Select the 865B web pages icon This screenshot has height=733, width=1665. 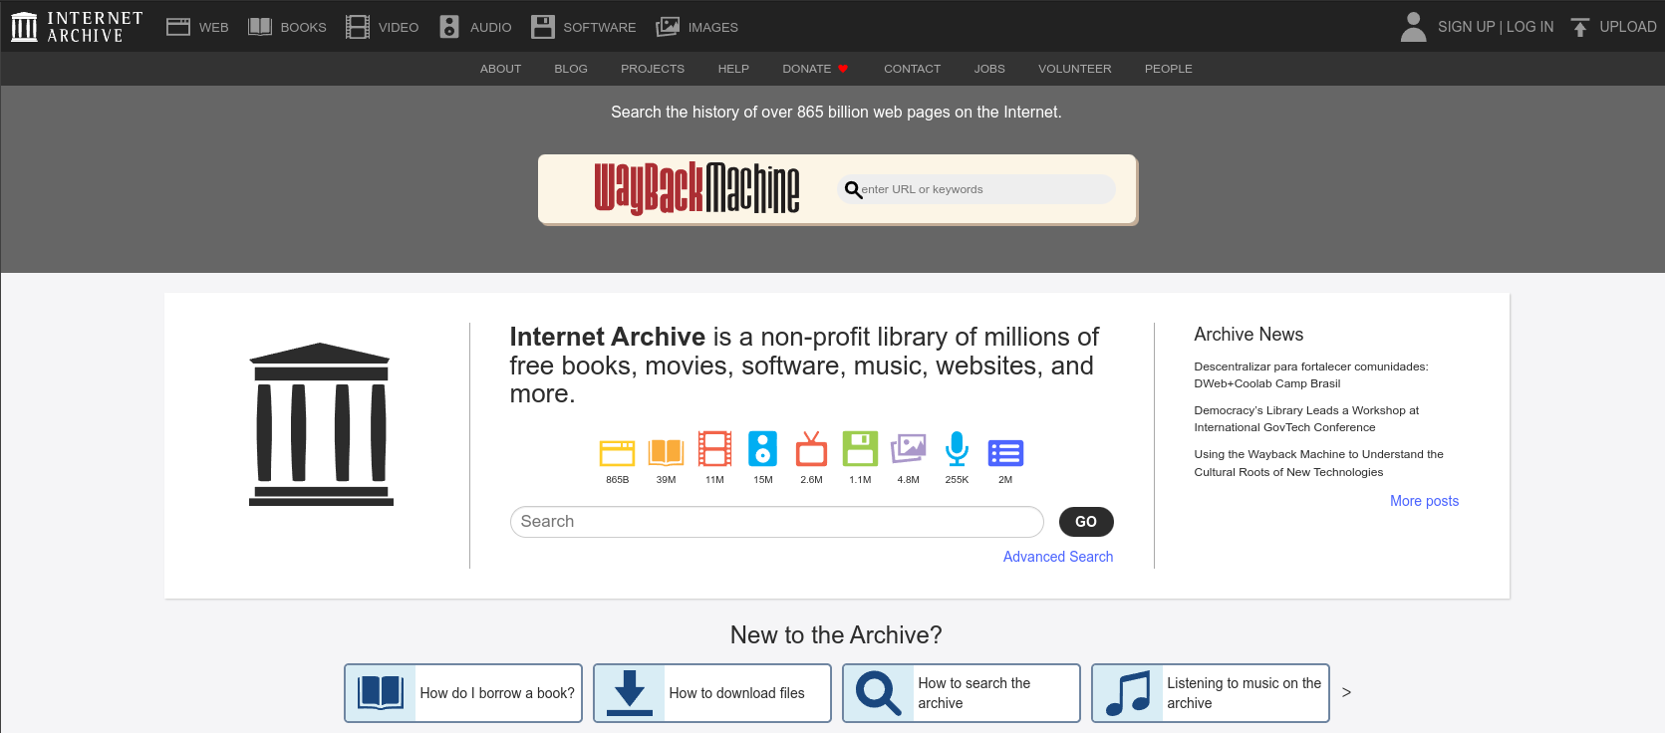click(617, 452)
